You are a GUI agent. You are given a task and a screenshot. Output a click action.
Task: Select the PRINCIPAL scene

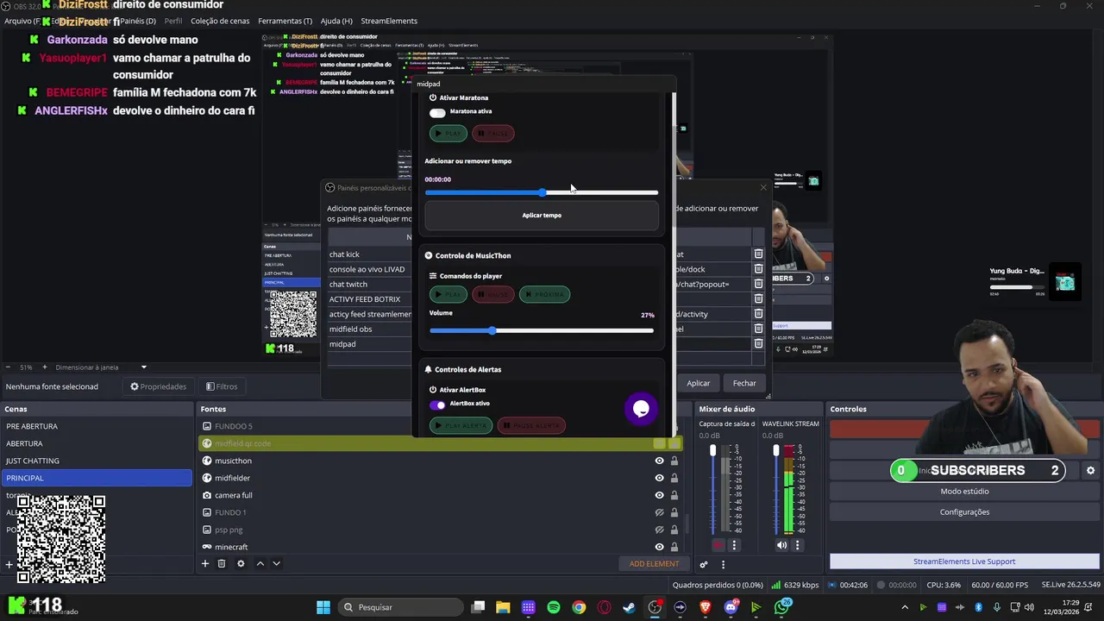pyautogui.click(x=97, y=478)
